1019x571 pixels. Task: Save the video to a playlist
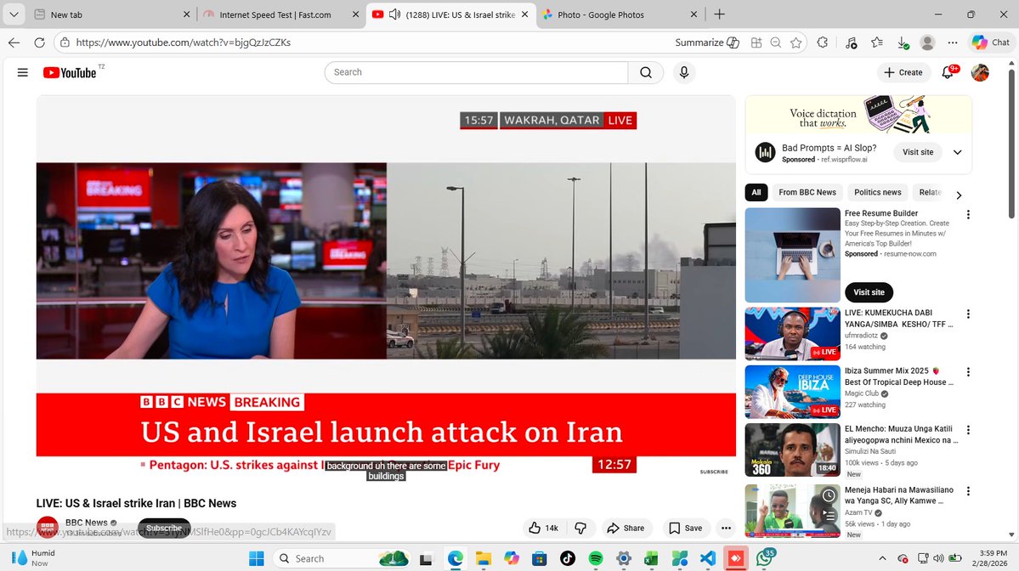tap(686, 529)
